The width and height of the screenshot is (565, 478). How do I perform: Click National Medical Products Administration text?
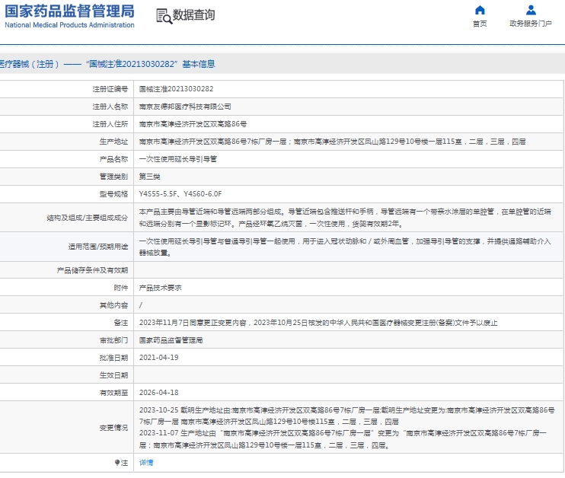click(69, 25)
